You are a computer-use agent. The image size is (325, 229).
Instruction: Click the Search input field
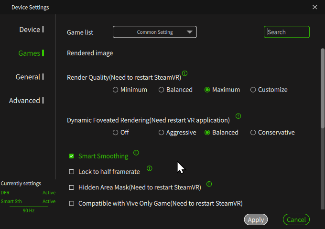(x=287, y=32)
